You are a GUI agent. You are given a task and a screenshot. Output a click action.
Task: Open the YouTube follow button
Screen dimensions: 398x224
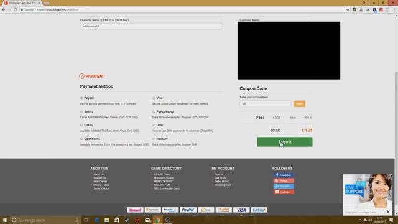coord(284,192)
